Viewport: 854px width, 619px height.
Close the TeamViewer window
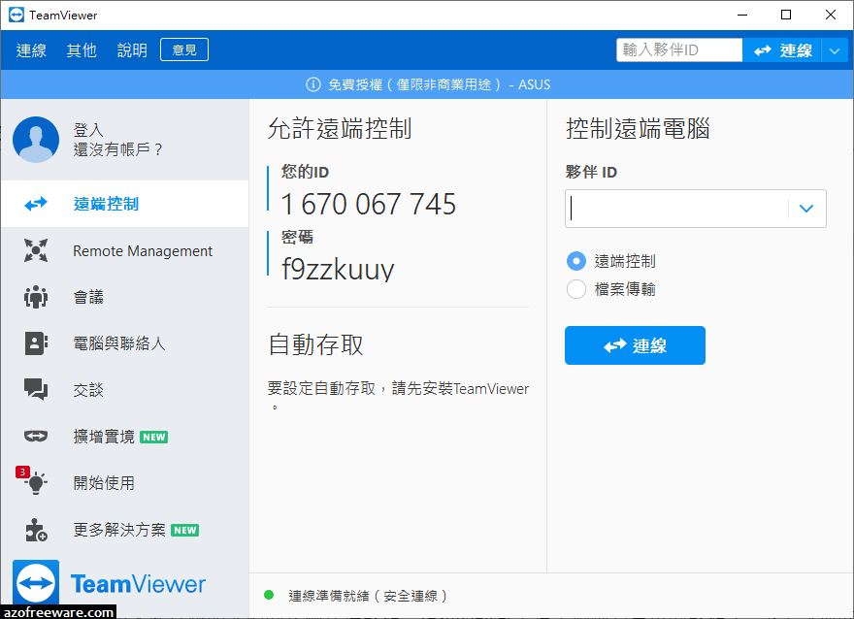click(x=831, y=15)
